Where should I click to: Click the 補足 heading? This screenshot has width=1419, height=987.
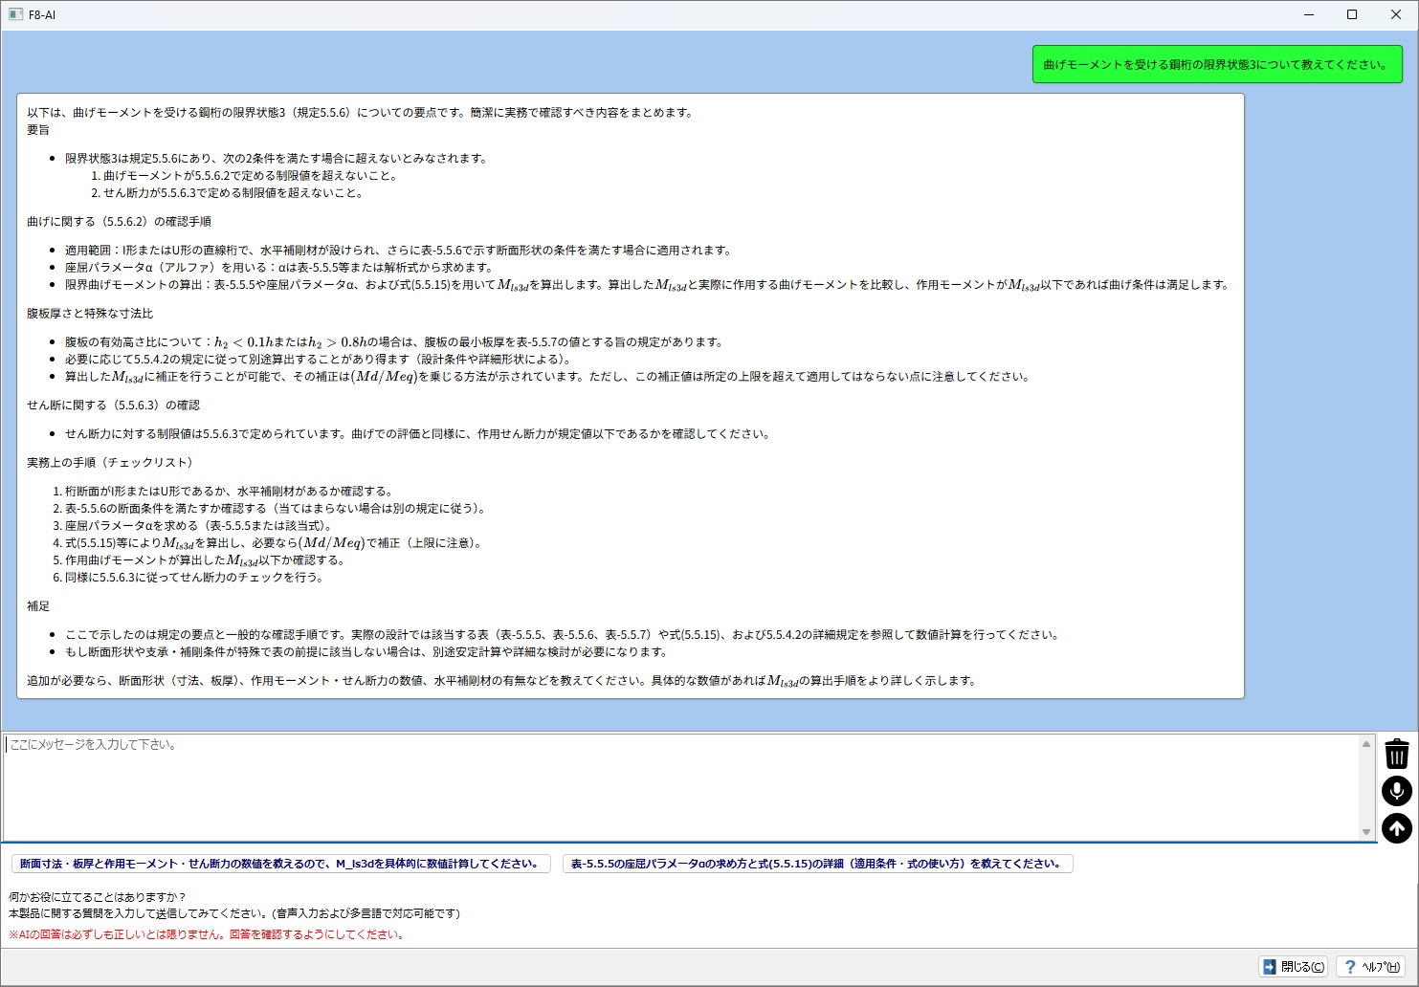click(38, 606)
